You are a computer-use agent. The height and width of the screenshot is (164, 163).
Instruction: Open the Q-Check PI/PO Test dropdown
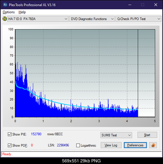click(x=138, y=19)
